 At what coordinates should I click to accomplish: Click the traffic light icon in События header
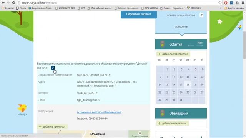click(x=162, y=44)
